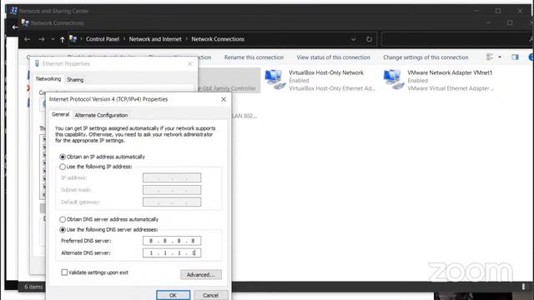
Task: Click the VirtualBox Host-Only Network adapter icon
Action: click(275, 80)
